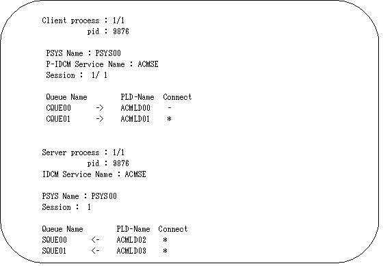Select the CQUE00 queue entry
383x266 pixels.
58,108
